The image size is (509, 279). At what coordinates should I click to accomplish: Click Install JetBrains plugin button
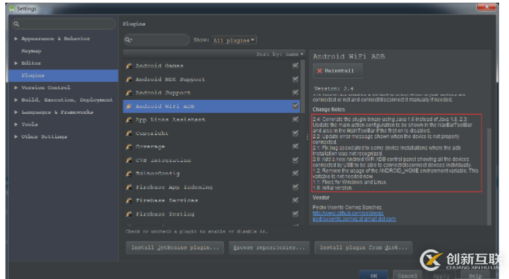pos(175,247)
